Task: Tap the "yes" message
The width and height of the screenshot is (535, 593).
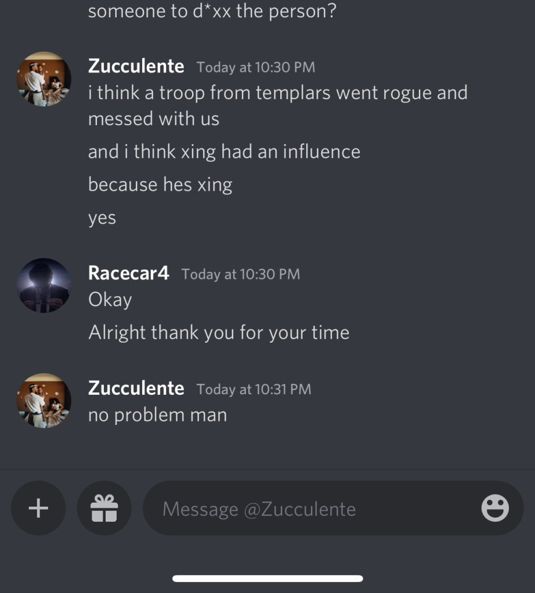Action: [x=102, y=218]
